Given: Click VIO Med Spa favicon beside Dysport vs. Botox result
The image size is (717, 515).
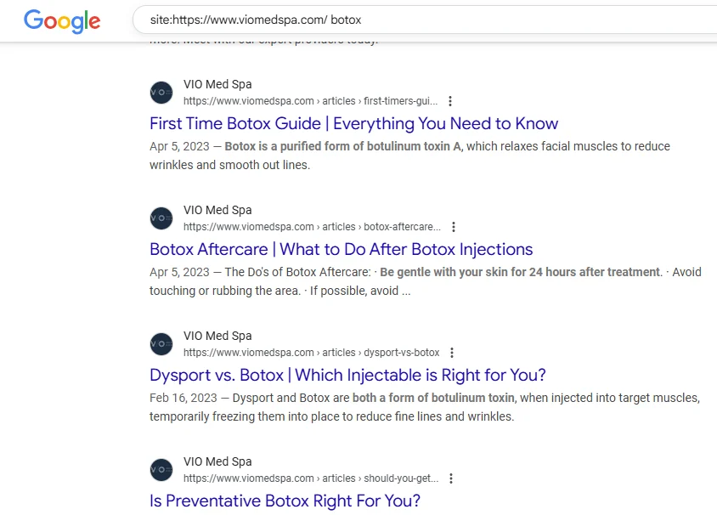Looking at the screenshot, I should click(x=161, y=344).
